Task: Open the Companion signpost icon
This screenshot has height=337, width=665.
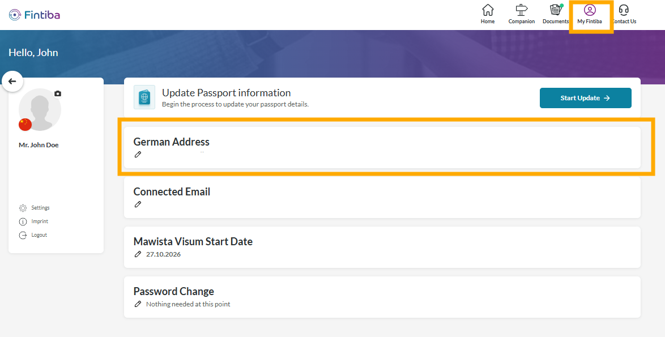Action: point(521,10)
